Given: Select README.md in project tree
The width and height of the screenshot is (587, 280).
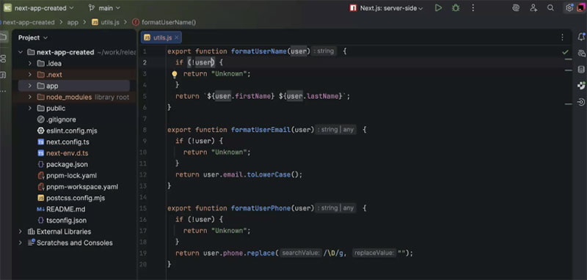Looking at the screenshot, I should pyautogui.click(x=61, y=210).
